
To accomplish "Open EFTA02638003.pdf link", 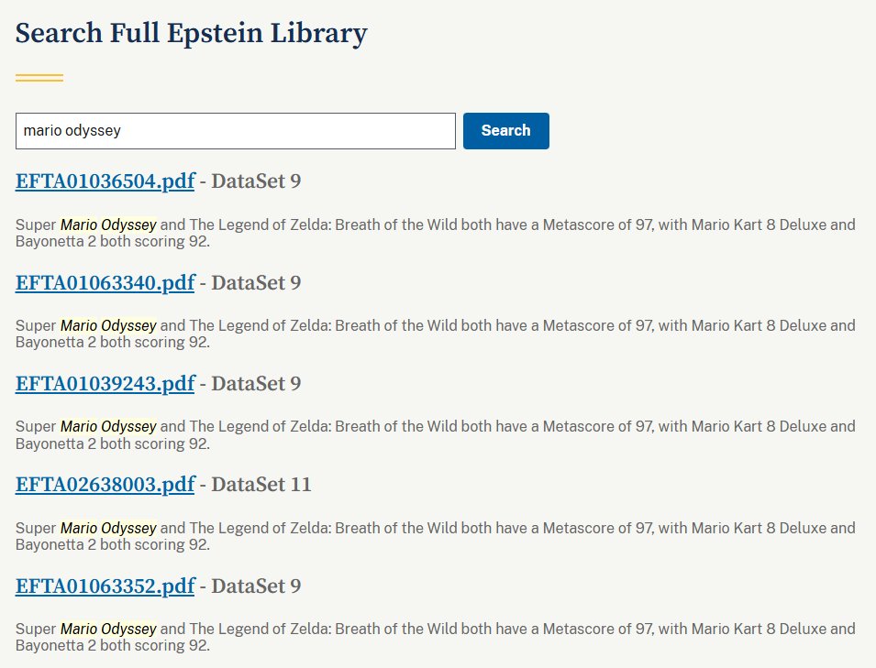I will [x=105, y=485].
